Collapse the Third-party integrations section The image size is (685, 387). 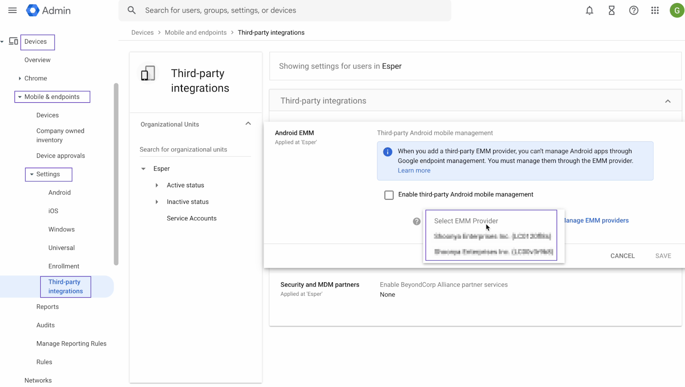click(667, 101)
